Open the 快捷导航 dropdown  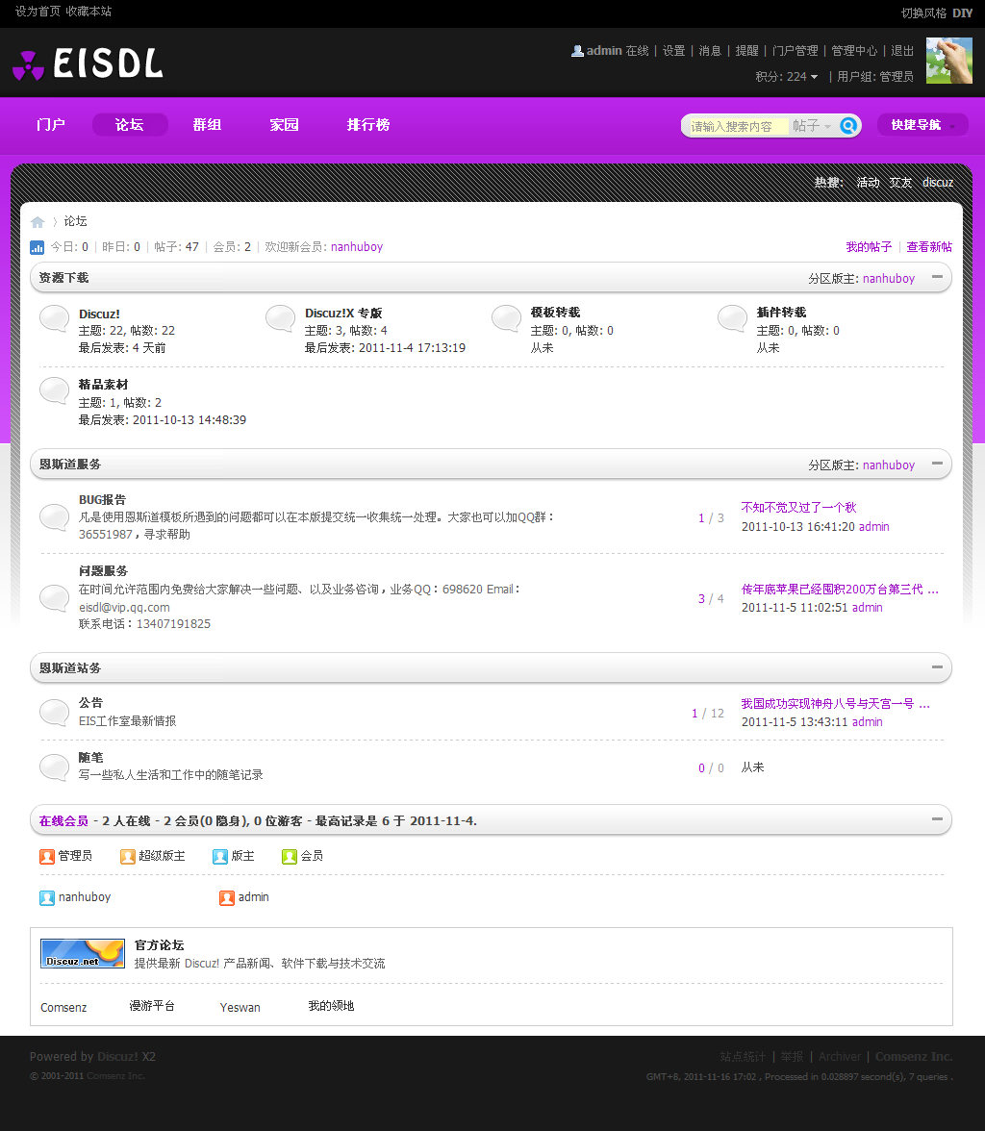pyautogui.click(x=922, y=125)
